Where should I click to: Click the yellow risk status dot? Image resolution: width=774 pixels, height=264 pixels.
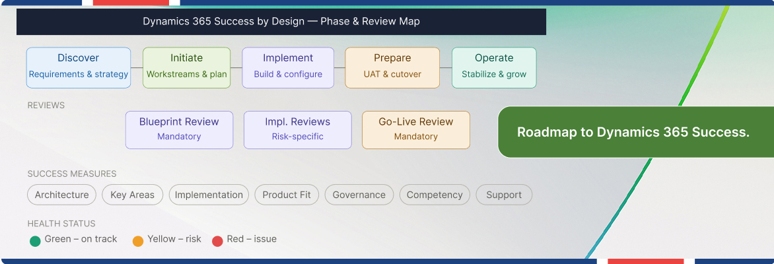point(138,242)
